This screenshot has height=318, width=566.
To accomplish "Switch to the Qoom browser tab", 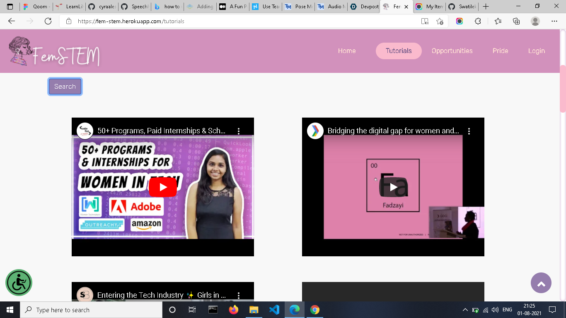I will tap(36, 7).
